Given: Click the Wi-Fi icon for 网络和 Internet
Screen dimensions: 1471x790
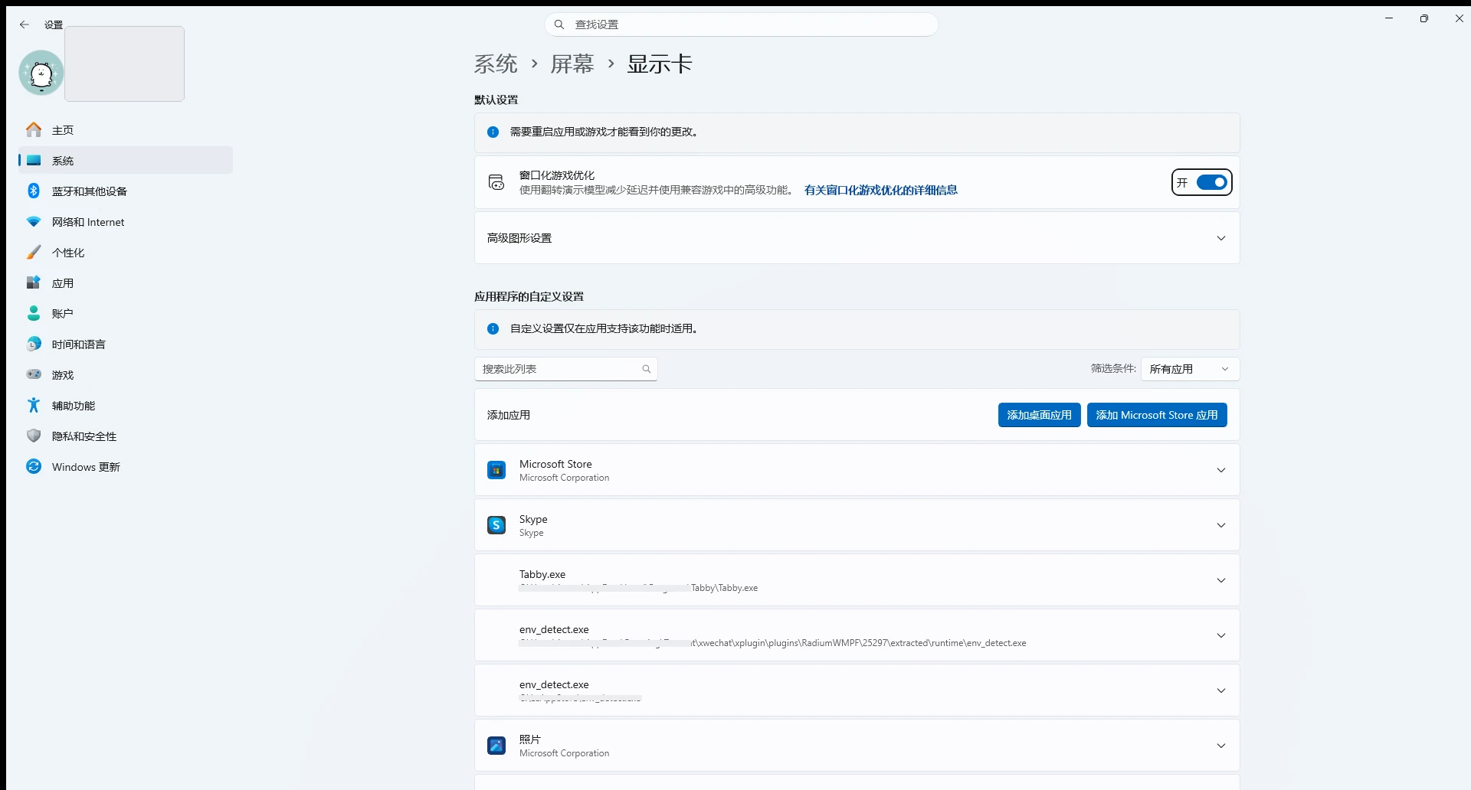Looking at the screenshot, I should coord(34,222).
